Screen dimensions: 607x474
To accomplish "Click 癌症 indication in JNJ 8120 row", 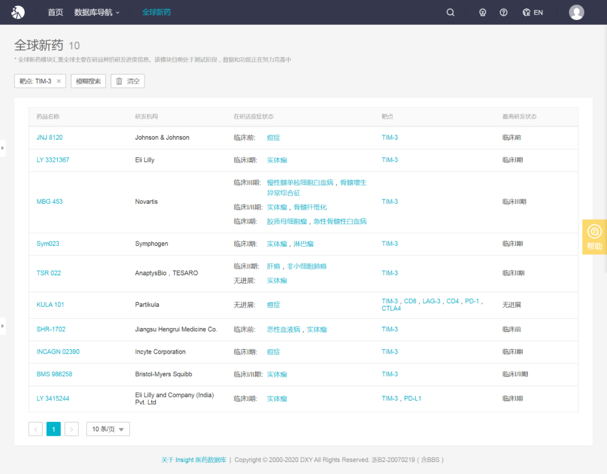I will click(273, 138).
